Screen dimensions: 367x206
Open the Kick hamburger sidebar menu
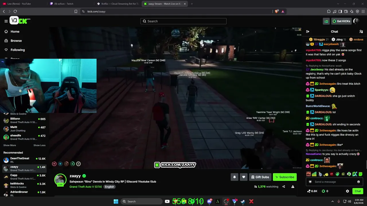[x=6, y=21]
